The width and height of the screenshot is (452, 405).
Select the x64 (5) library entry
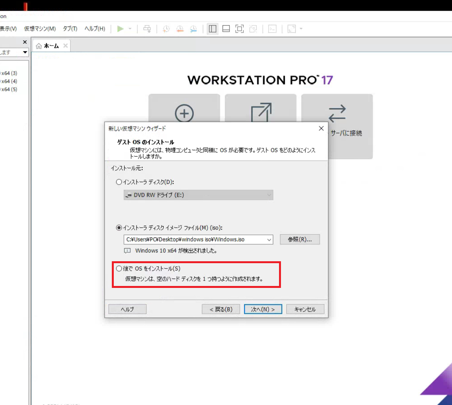pyautogui.click(x=9, y=89)
